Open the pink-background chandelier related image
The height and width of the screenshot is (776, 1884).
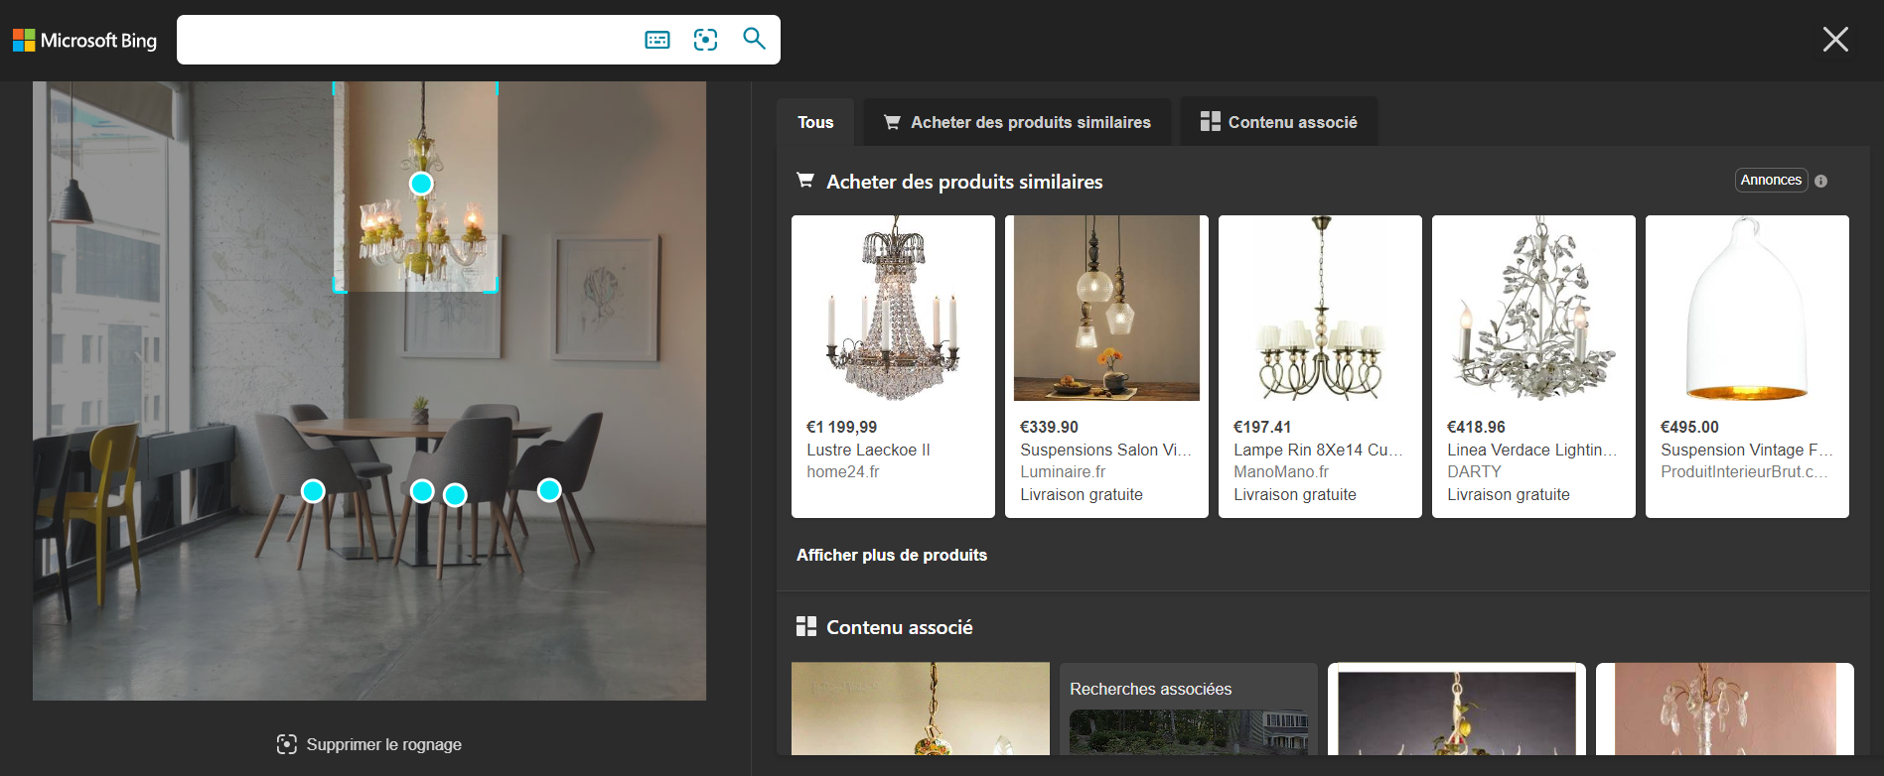(x=1725, y=709)
